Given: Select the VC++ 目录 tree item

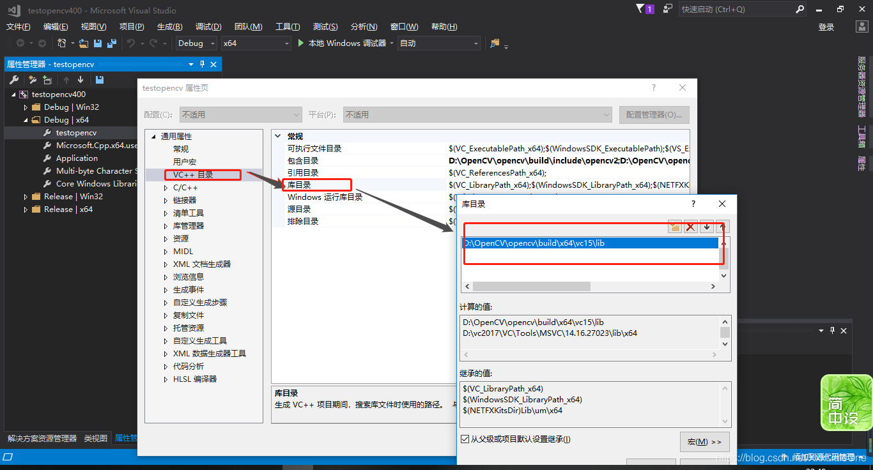Looking at the screenshot, I should [x=193, y=175].
